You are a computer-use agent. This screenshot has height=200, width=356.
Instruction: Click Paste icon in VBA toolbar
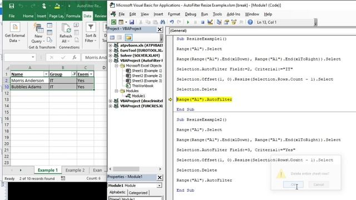[155, 22]
